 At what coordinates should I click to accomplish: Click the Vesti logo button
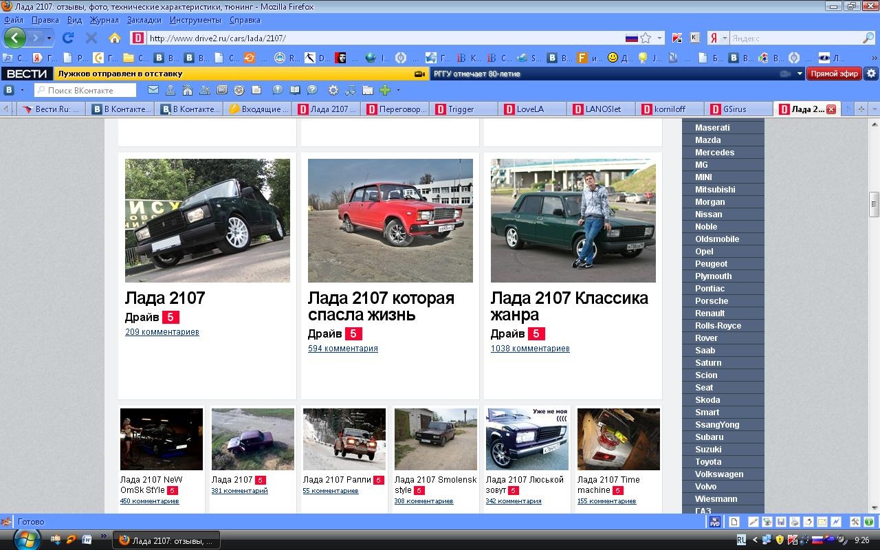click(27, 74)
